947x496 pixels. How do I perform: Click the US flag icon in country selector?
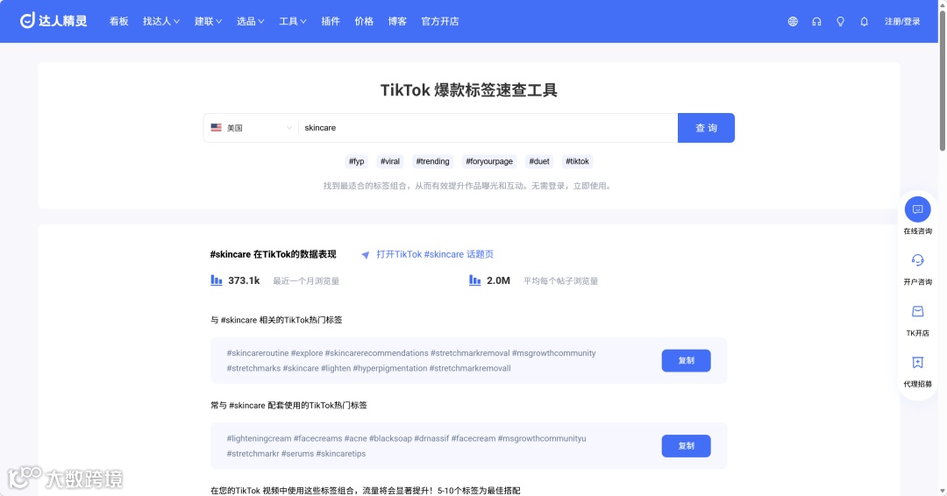click(x=217, y=127)
